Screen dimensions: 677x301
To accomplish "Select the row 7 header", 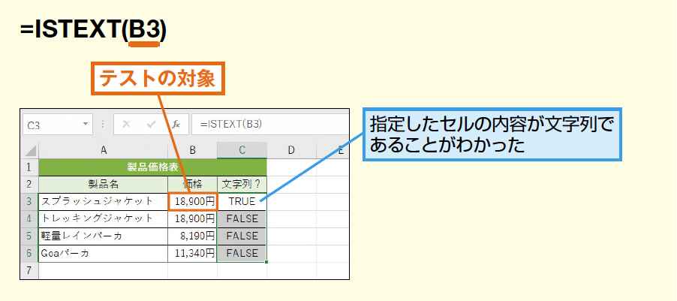I will [29, 271].
